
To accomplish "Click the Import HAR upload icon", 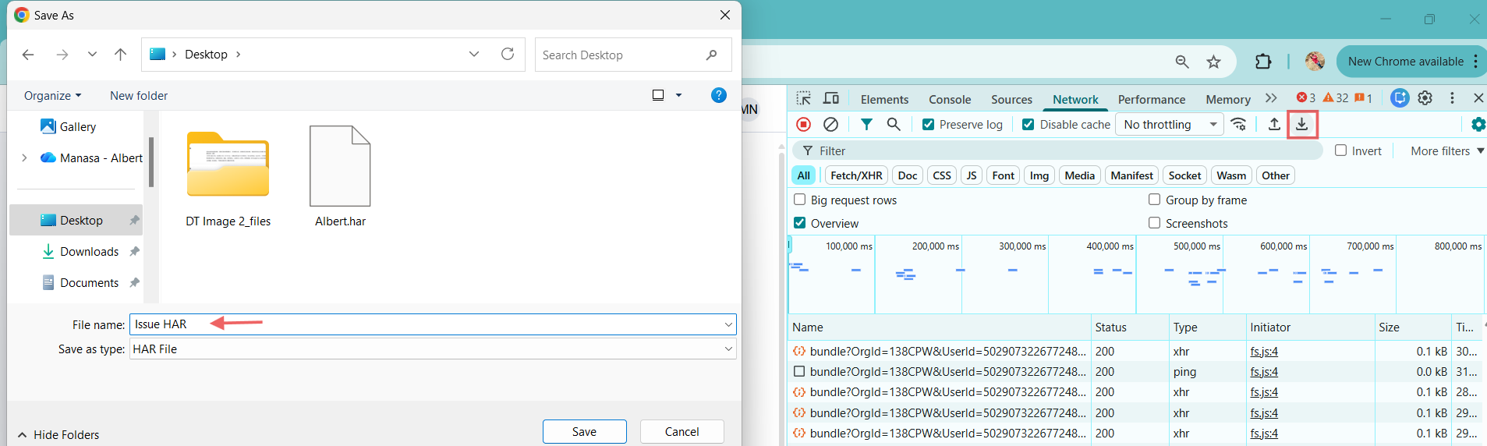I will point(1274,125).
